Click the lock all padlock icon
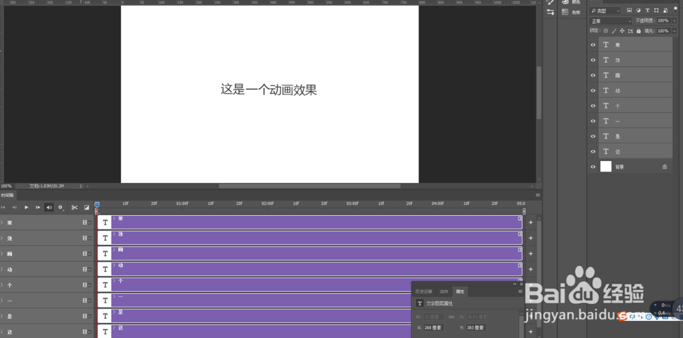The height and width of the screenshot is (338, 683). tap(639, 31)
